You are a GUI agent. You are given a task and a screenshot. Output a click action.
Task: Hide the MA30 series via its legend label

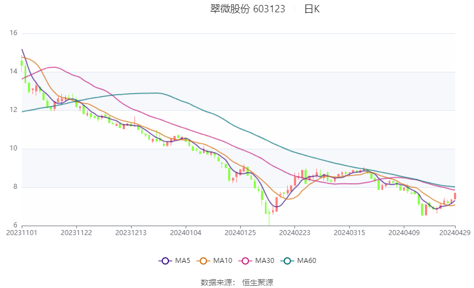[264, 261]
